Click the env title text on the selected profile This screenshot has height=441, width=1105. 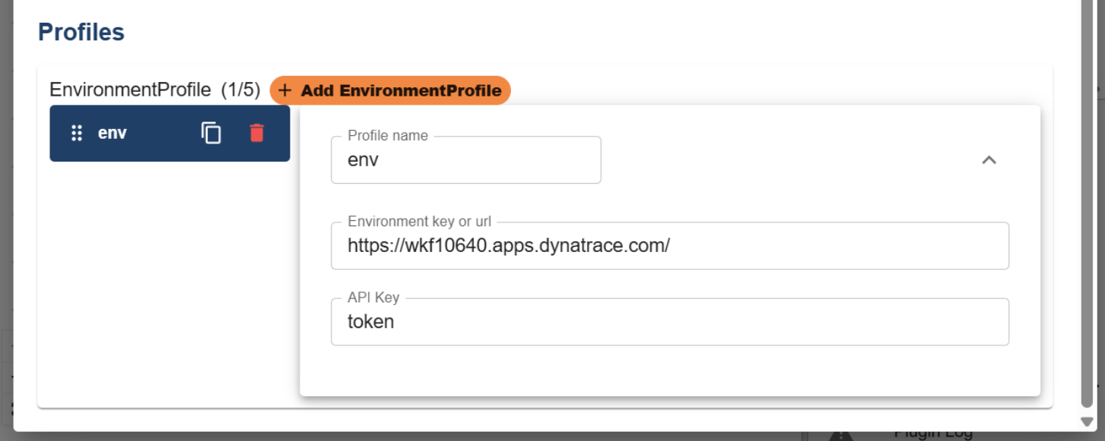point(113,133)
